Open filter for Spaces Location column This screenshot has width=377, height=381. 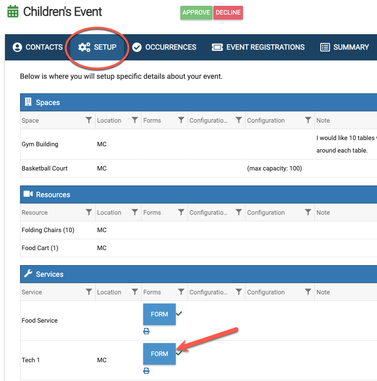click(x=134, y=120)
